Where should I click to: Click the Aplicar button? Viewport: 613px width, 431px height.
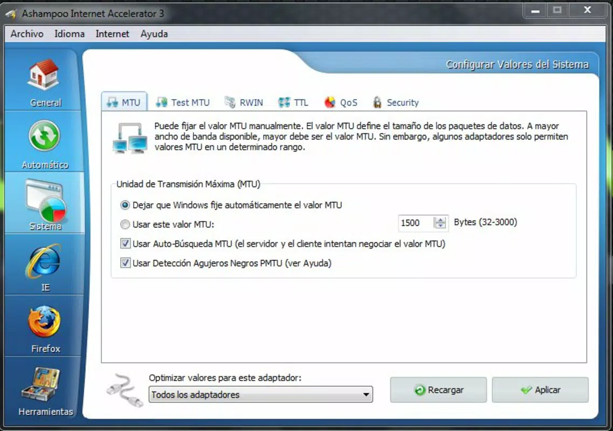pyautogui.click(x=540, y=390)
